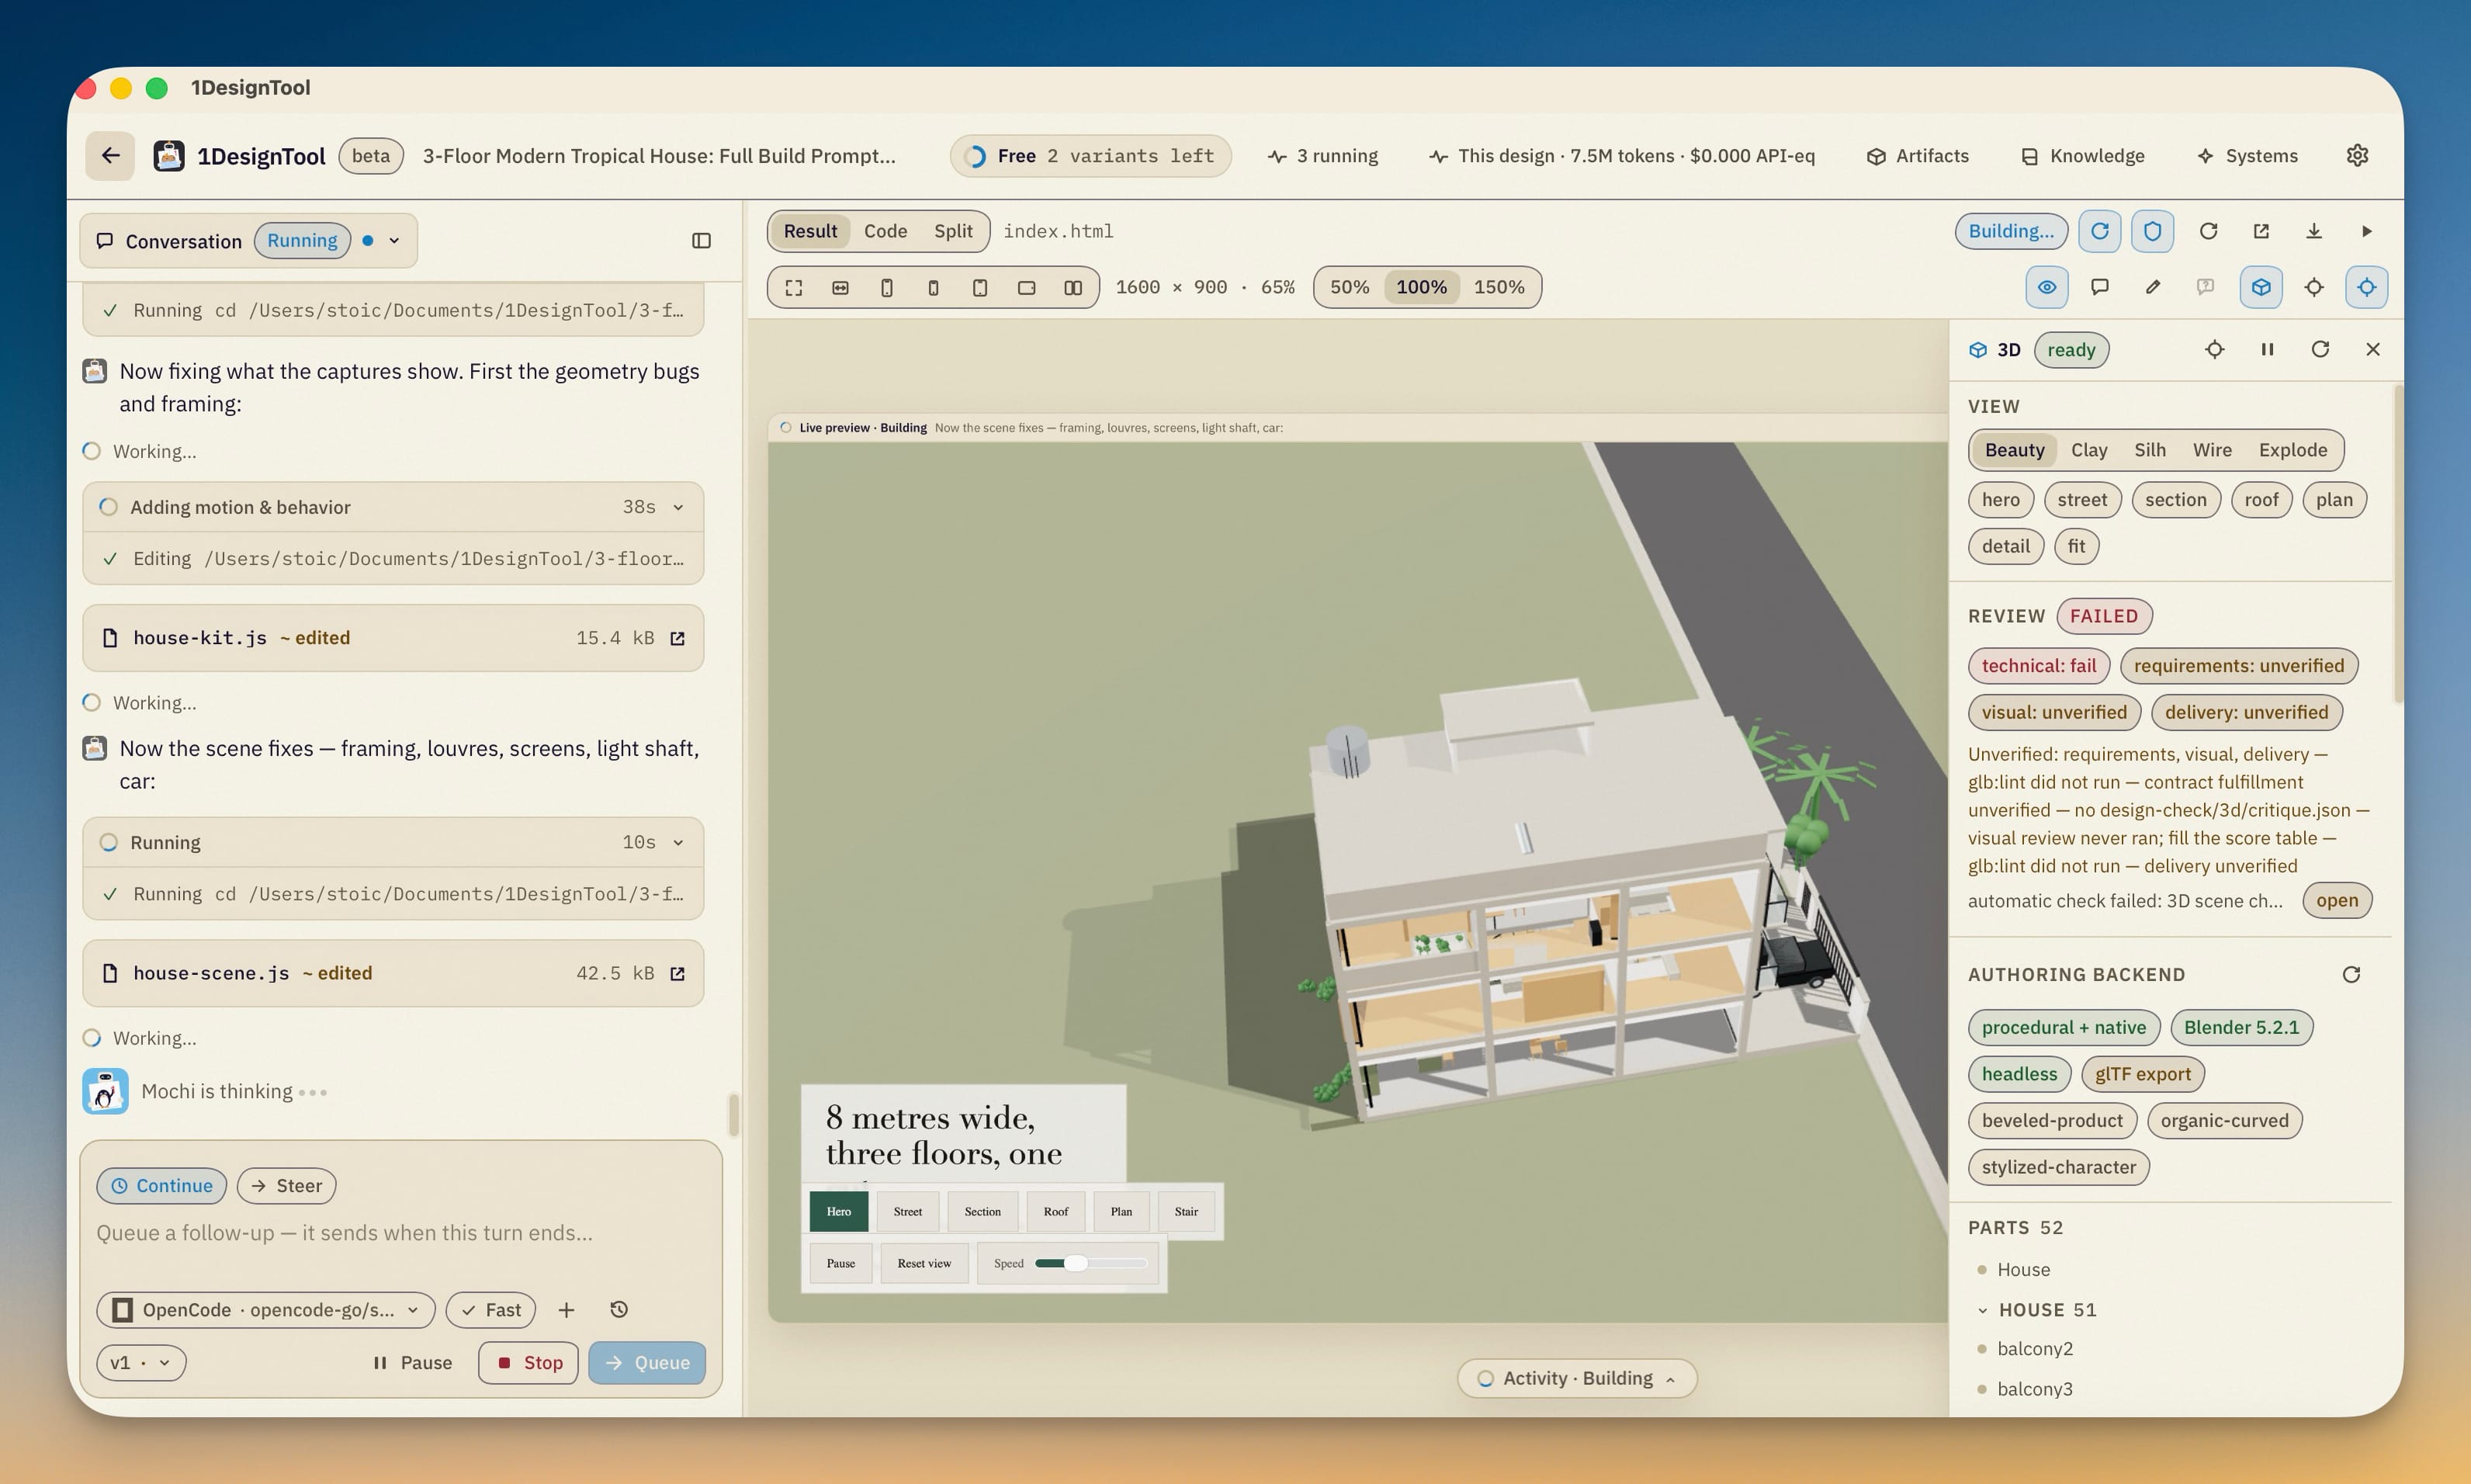Select the Result tab
The image size is (2471, 1484).
pyautogui.click(x=809, y=231)
